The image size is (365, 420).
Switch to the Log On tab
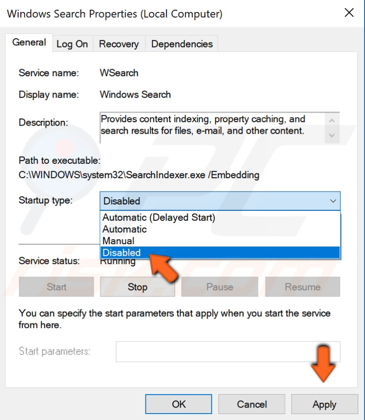(x=72, y=43)
